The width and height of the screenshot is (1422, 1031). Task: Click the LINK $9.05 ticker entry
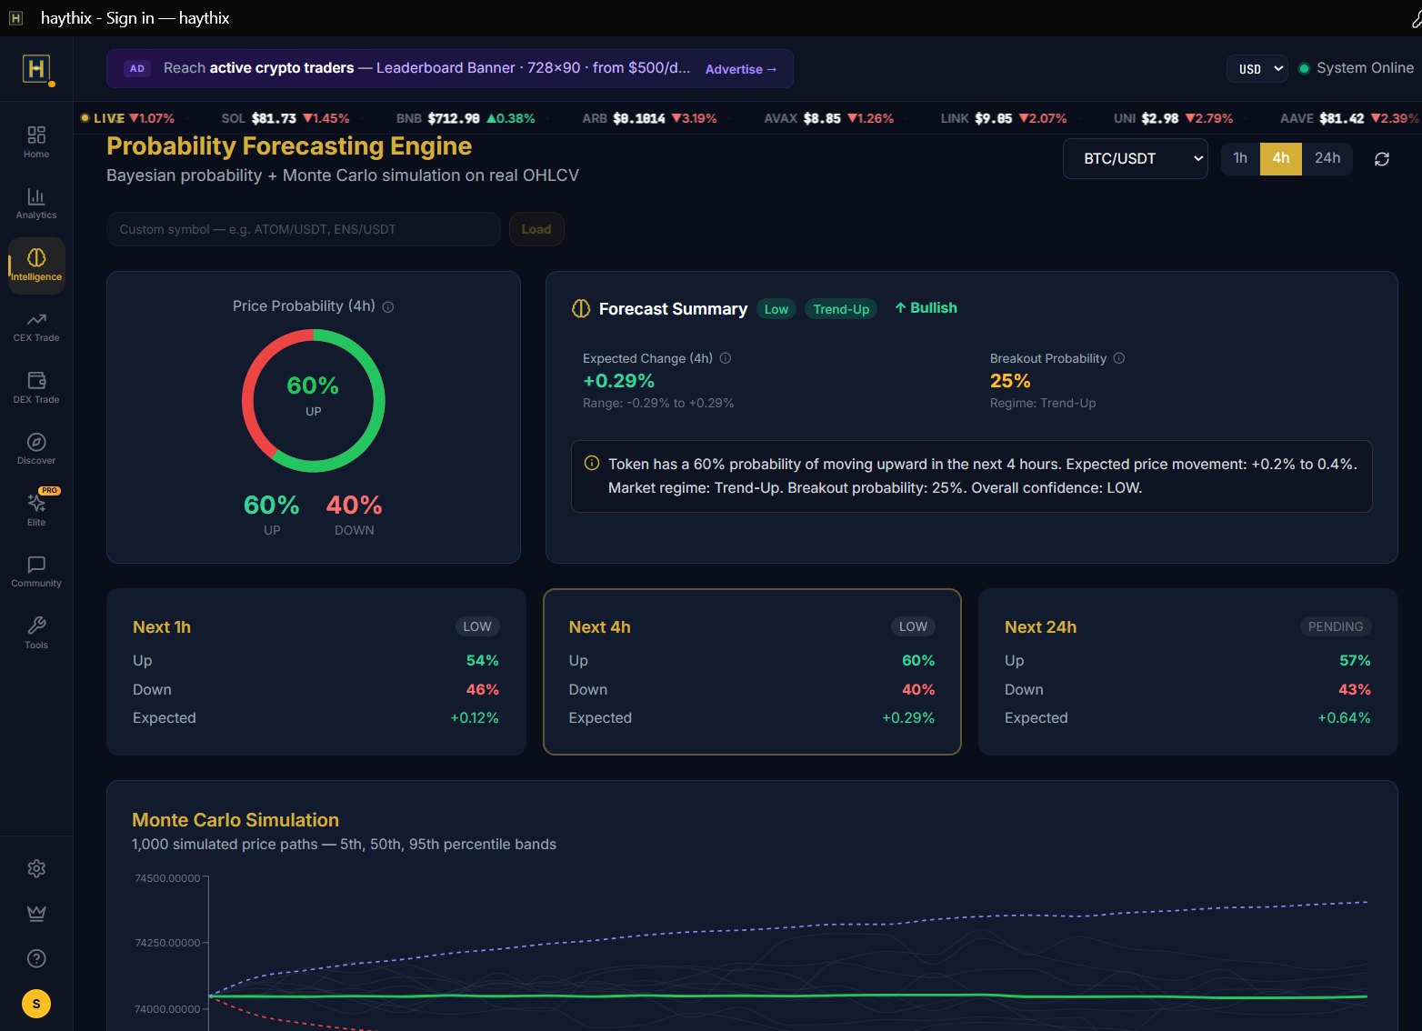1004,118
